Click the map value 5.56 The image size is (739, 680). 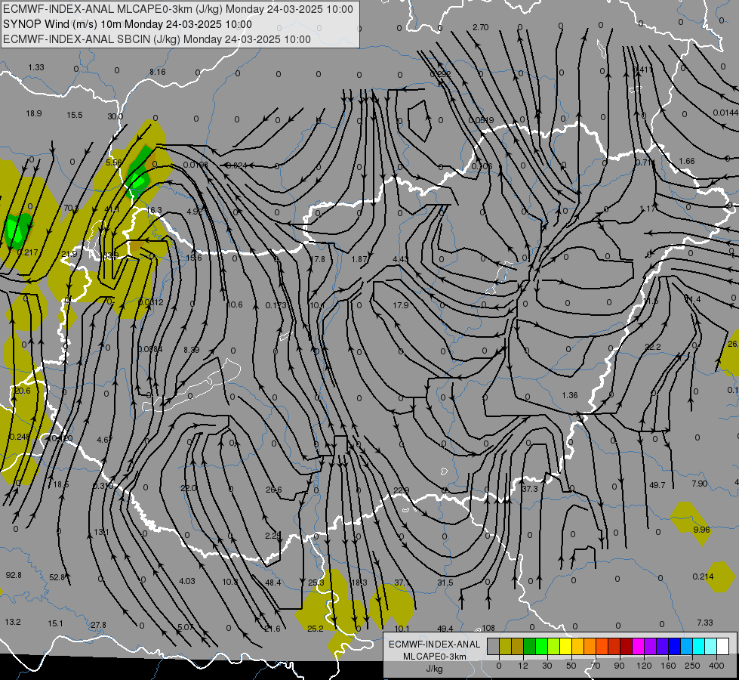[113, 162]
